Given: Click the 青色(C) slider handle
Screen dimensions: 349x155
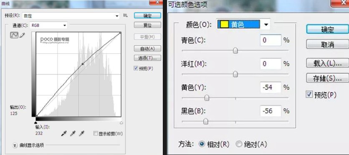Looking at the screenshot, I should click(x=235, y=51).
